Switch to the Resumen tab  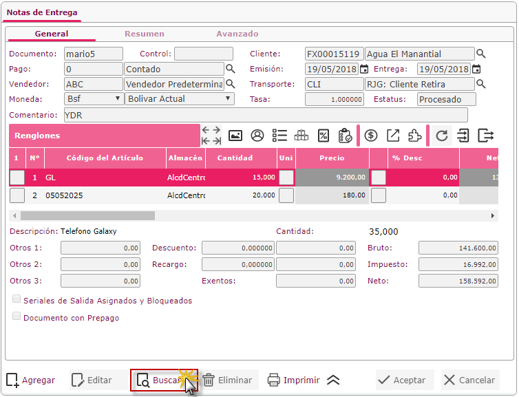point(144,34)
